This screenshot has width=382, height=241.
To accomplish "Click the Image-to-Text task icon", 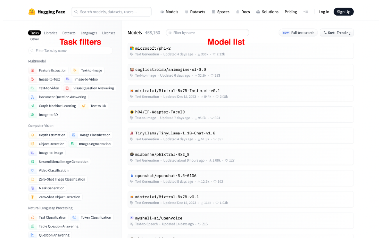I will pos(32,79).
